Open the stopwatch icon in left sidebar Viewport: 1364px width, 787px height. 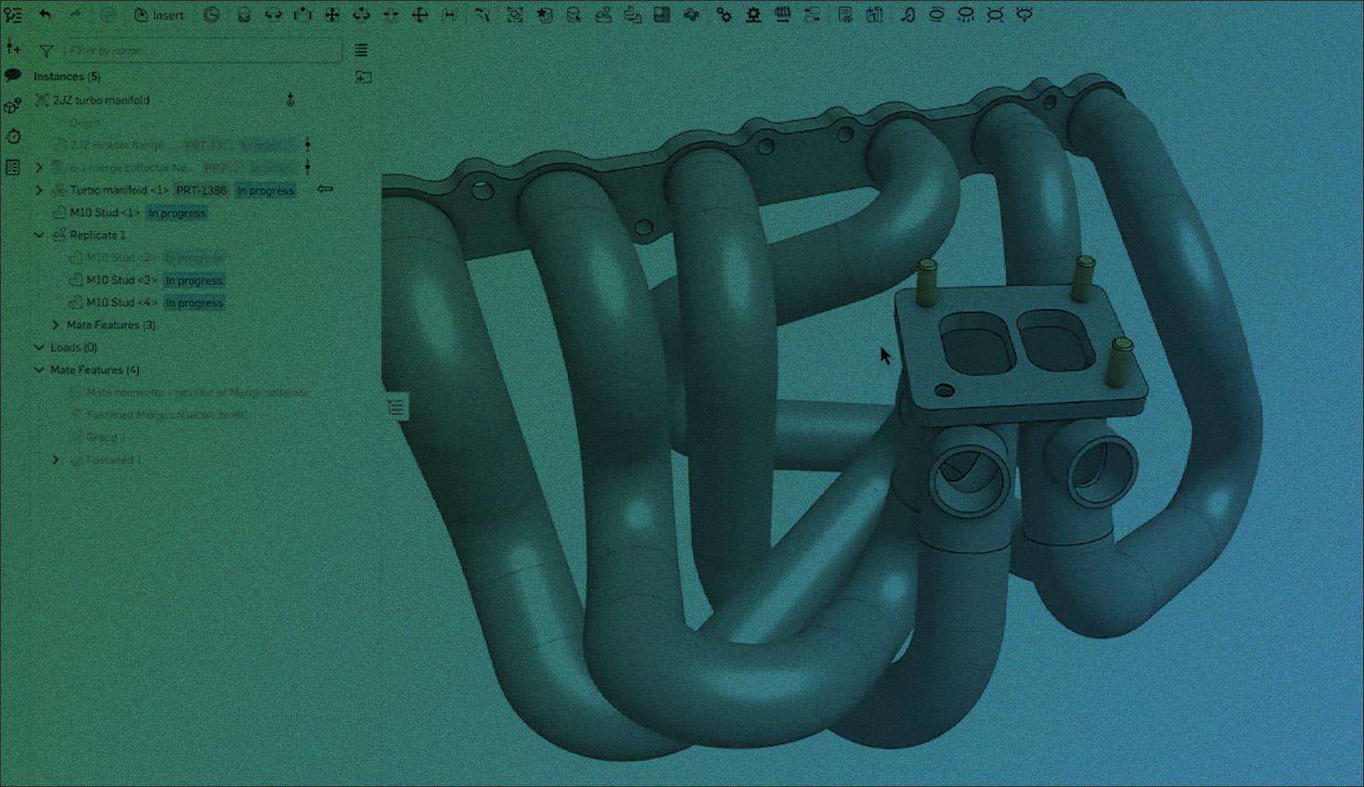(x=13, y=136)
